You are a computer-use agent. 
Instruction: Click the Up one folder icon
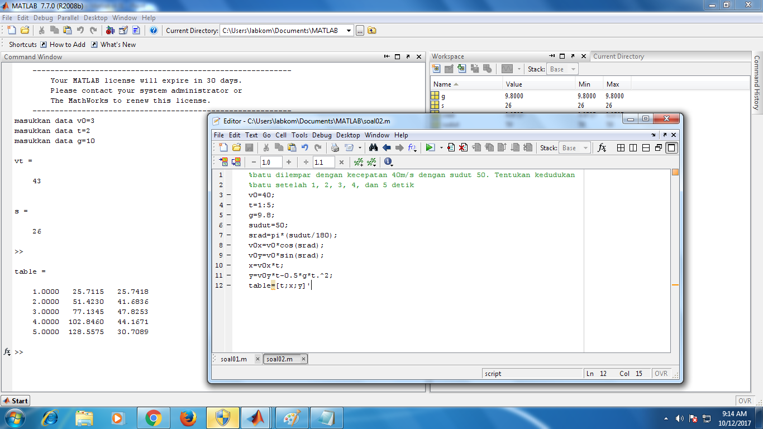(372, 30)
